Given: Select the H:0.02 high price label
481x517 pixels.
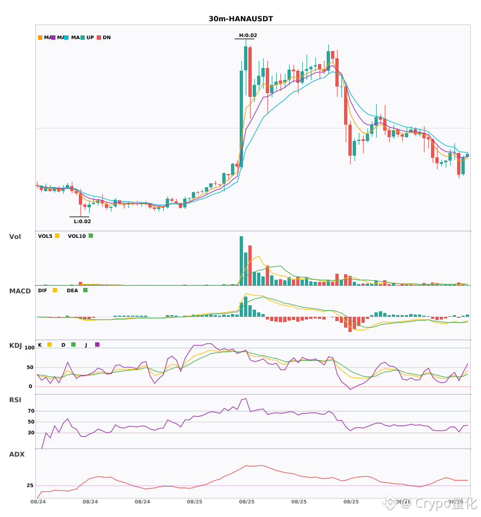Looking at the screenshot, I should (x=248, y=35).
